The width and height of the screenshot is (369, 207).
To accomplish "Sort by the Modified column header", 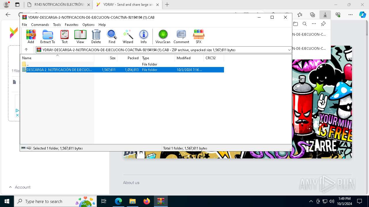I will [x=189, y=58].
